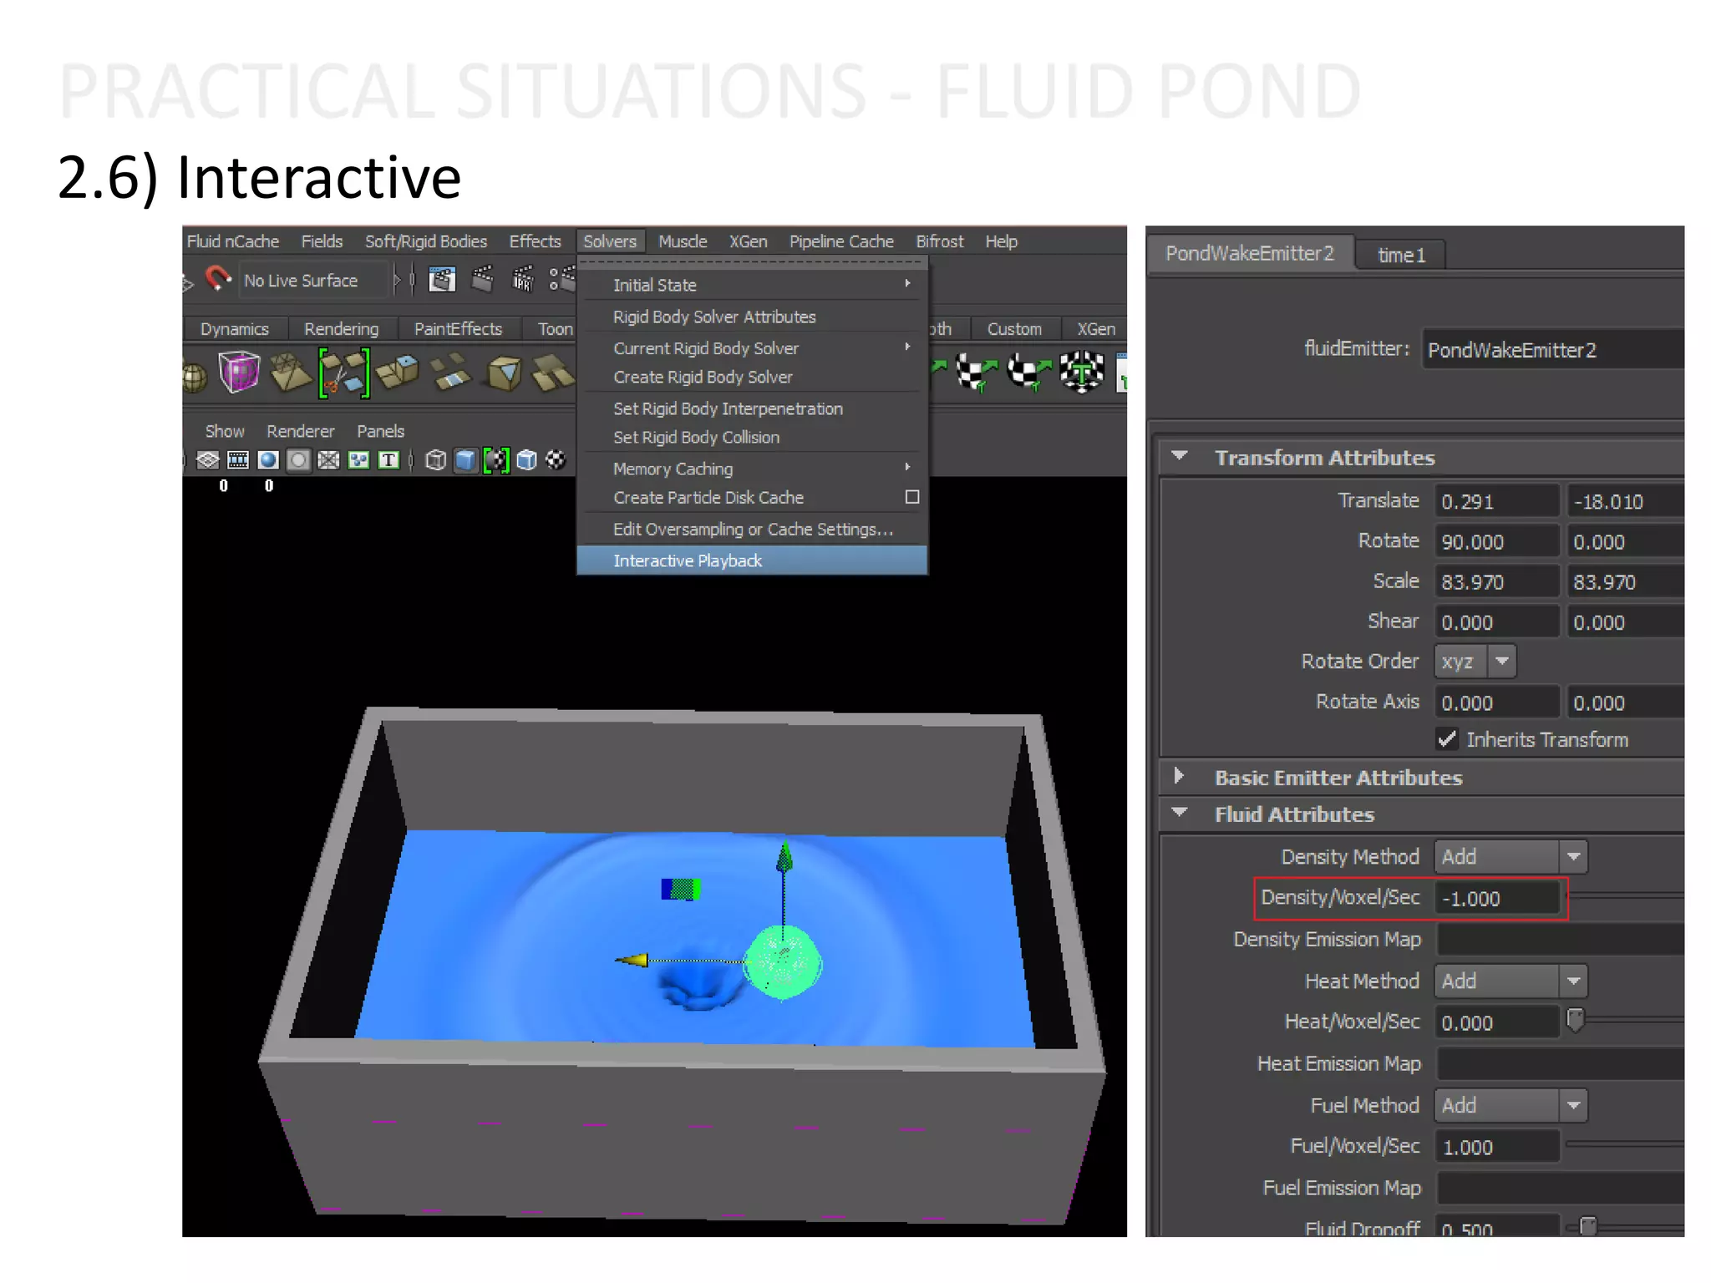Screen dimensions: 1711x1283
Task: Expand the Basic Emitter Attributes section
Action: (1179, 776)
